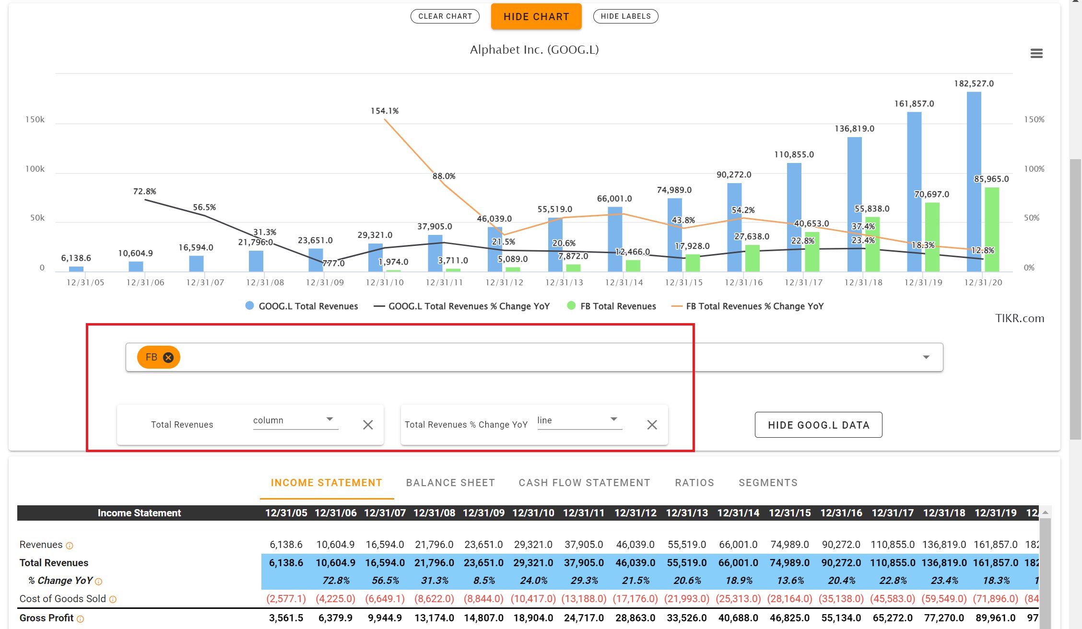Toggle FB Total Revenues % Change YoY legend

tap(747, 306)
